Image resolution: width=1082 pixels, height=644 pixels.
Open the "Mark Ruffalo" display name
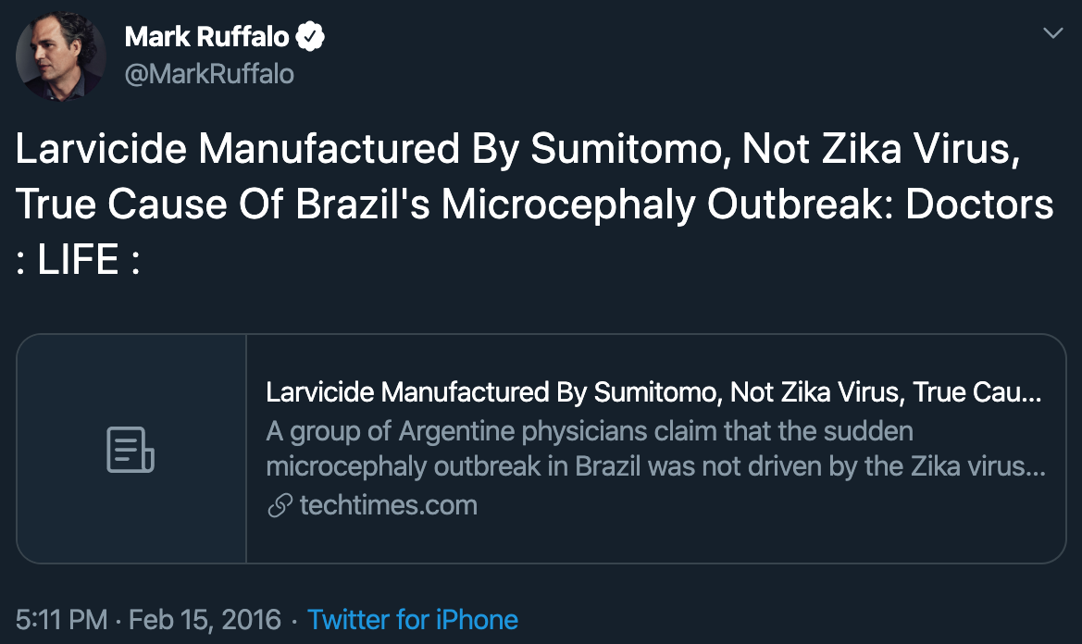click(205, 37)
